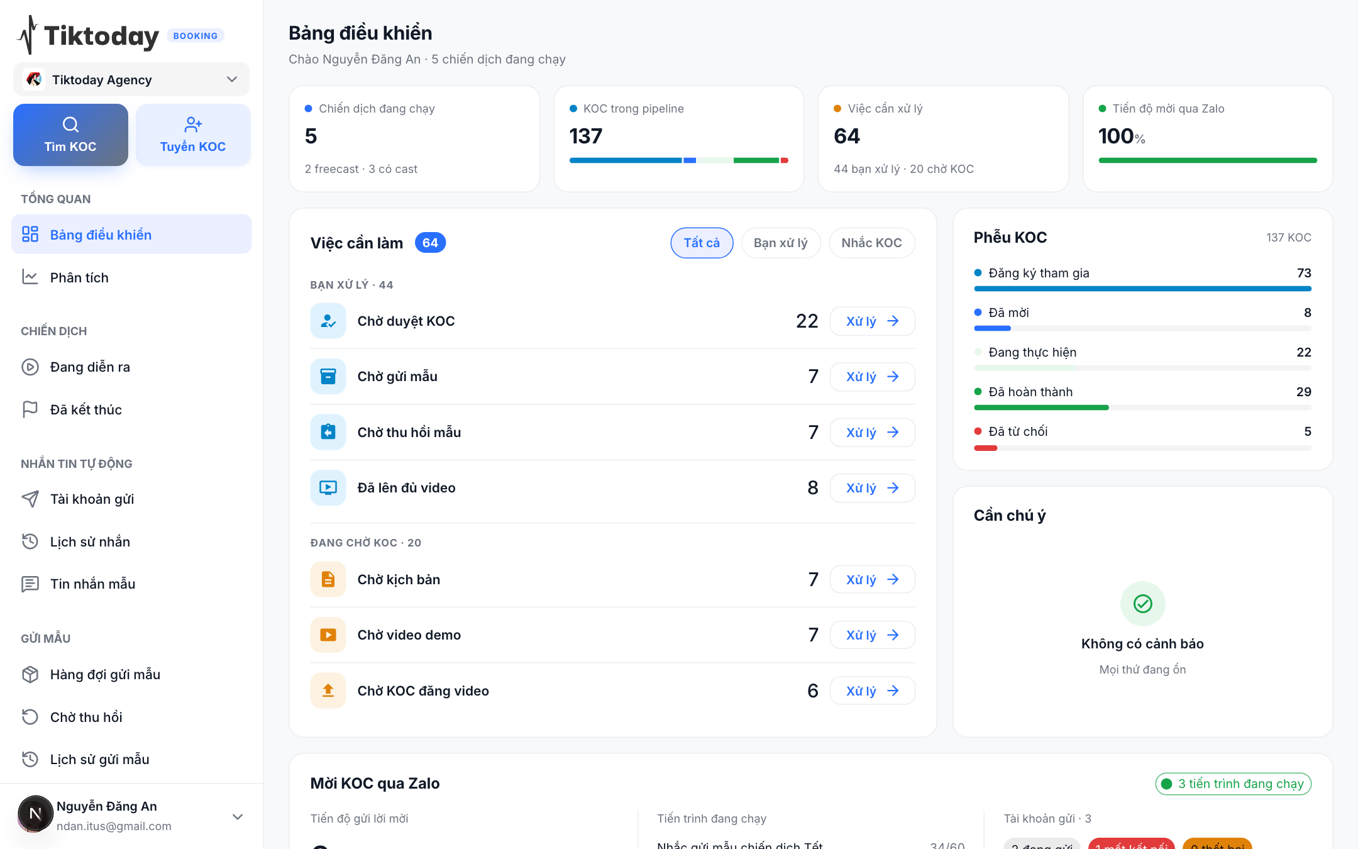
Task: Click the Đã lên đủ video screen icon
Action: click(x=328, y=487)
